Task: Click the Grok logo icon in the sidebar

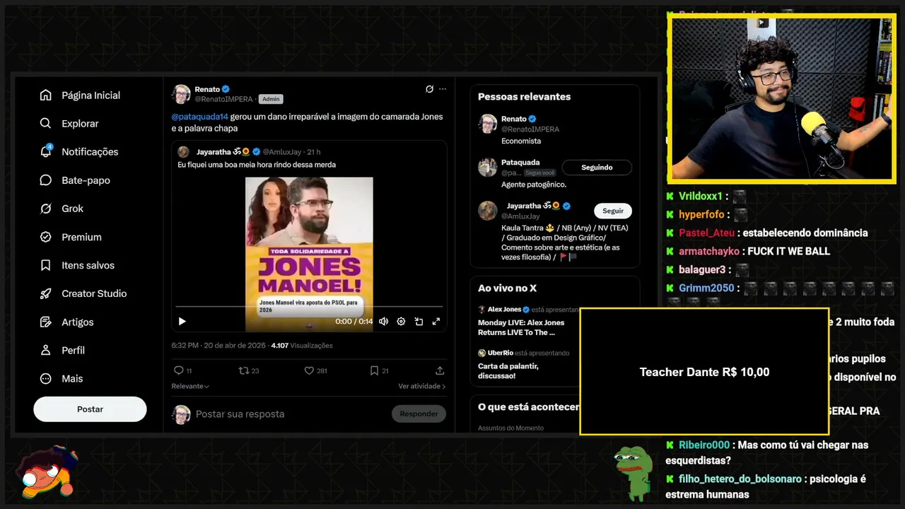Action: 46,209
